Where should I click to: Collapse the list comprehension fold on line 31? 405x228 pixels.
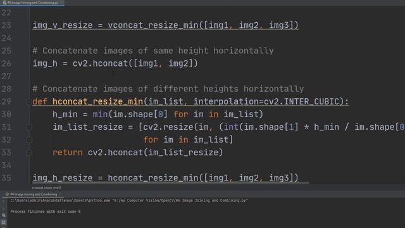pyautogui.click(x=29, y=127)
